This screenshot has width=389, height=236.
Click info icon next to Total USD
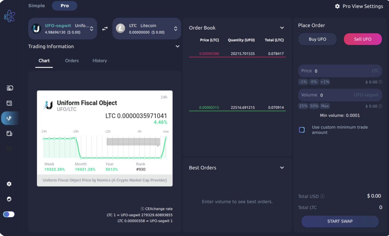coord(323,196)
